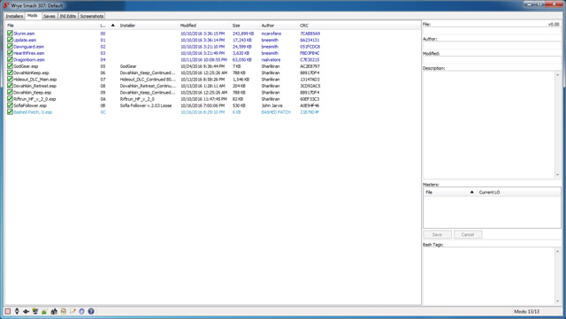Click installer 'Sofia Follower v.2.03 Loose'
566x319 pixels.
click(146, 105)
